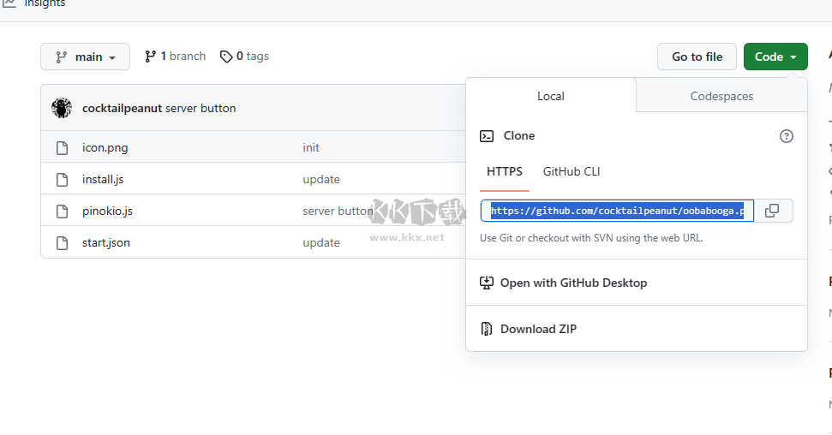The width and height of the screenshot is (832, 435).
Task: Click the tag icon next to 0 tags
Action: 226,57
